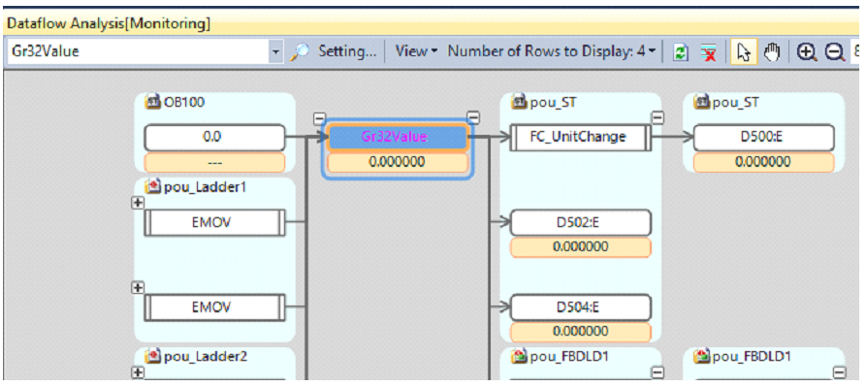The width and height of the screenshot is (867, 387).
Task: Click the 0.000000 value under D504:E
Action: coord(581,333)
